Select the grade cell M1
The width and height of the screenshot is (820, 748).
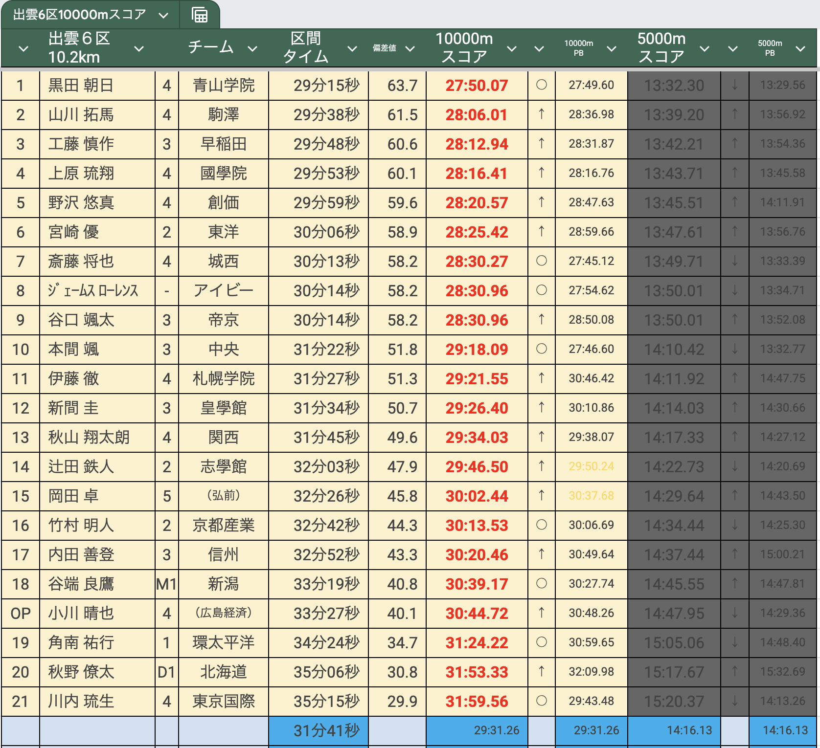(167, 584)
